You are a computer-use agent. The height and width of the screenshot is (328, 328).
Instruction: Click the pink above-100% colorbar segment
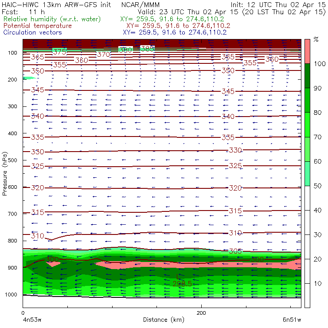click(307, 51)
